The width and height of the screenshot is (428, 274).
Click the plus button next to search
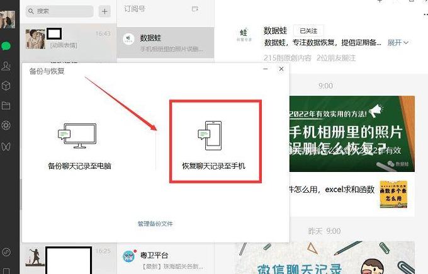click(104, 11)
